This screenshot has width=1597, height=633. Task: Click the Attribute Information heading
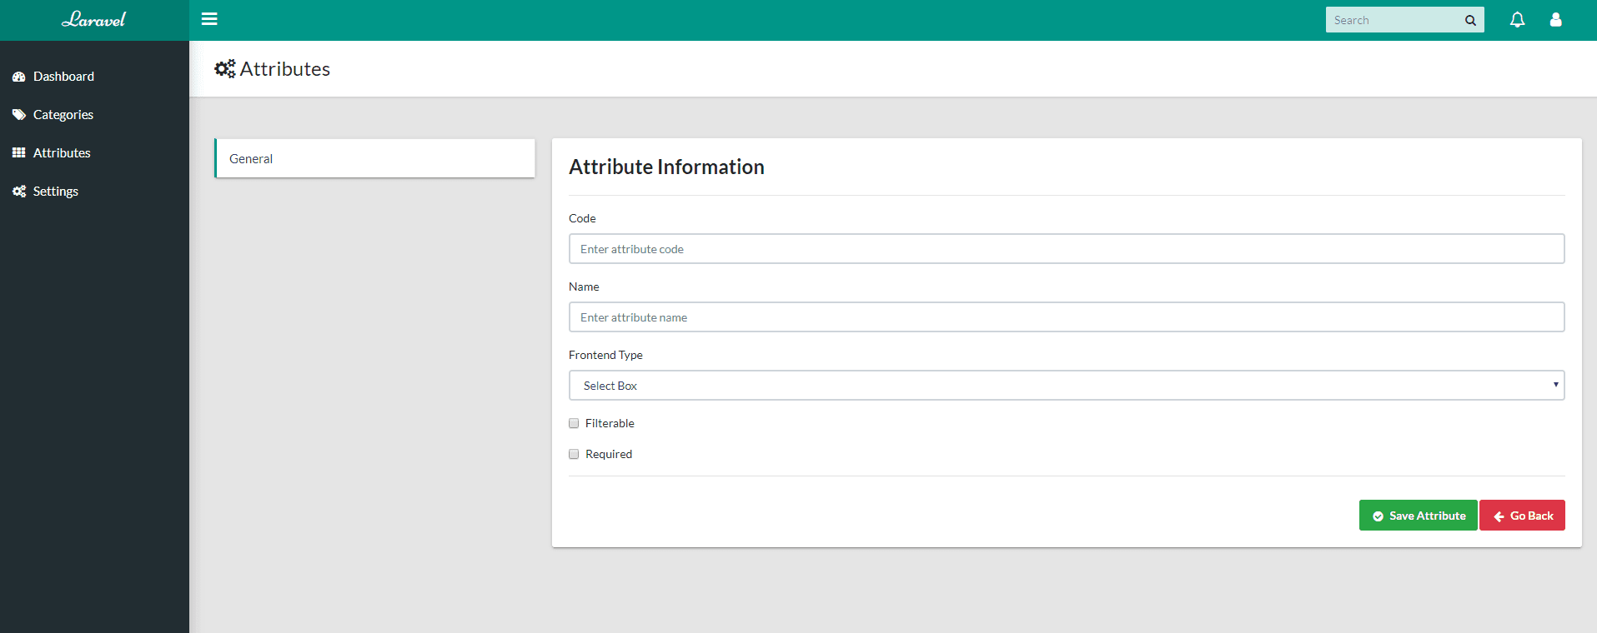[666, 167]
